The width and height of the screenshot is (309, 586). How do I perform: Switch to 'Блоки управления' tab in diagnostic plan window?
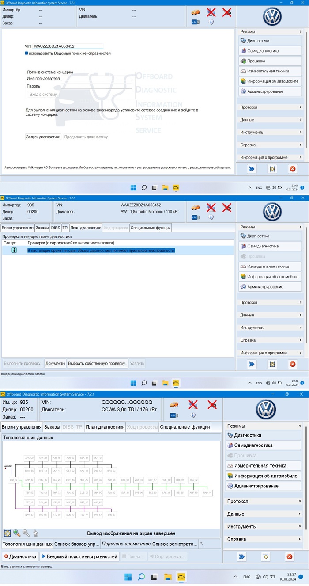[17, 228]
